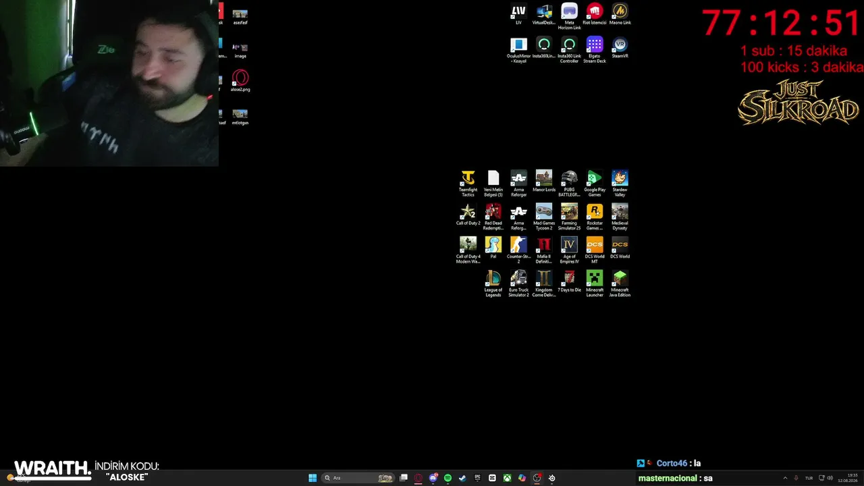Select Mad Games Tycoon 2 icon
This screenshot has width=864, height=486.
point(544,217)
